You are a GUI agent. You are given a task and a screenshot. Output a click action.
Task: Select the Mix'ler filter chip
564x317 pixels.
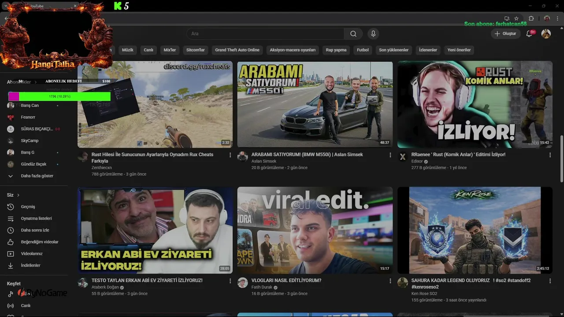[x=170, y=50]
